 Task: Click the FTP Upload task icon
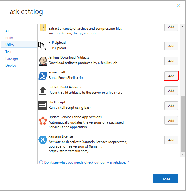point(42,46)
